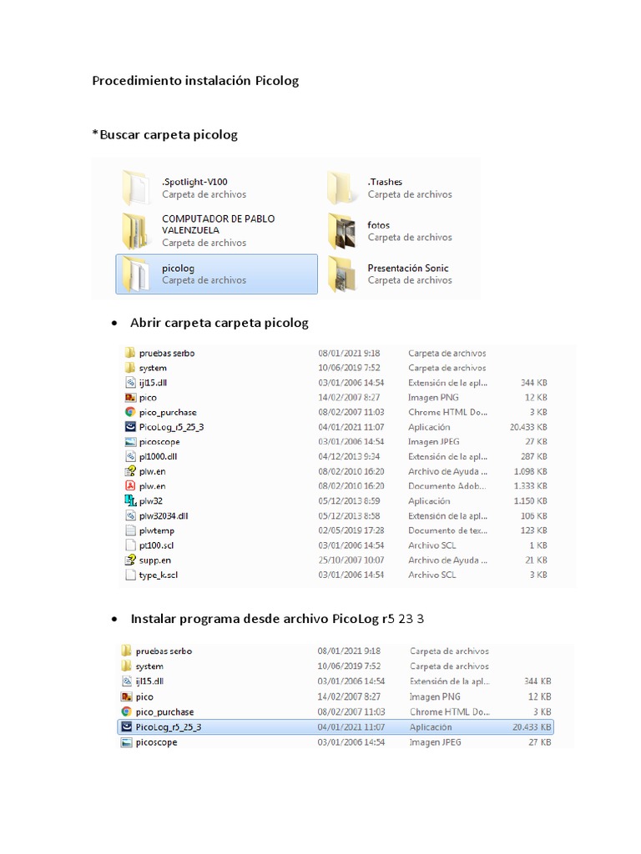Select the folder label Presentación Sonic
Screen dimensions: 641x854
[x=407, y=268]
